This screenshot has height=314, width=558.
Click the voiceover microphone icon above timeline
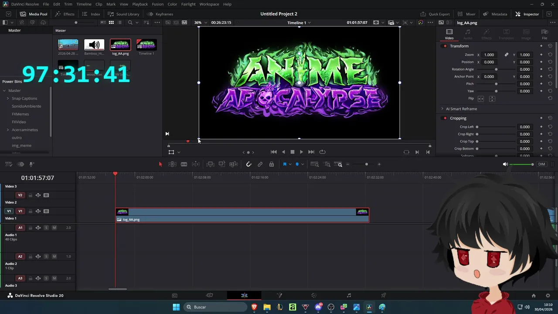[x=31, y=164]
